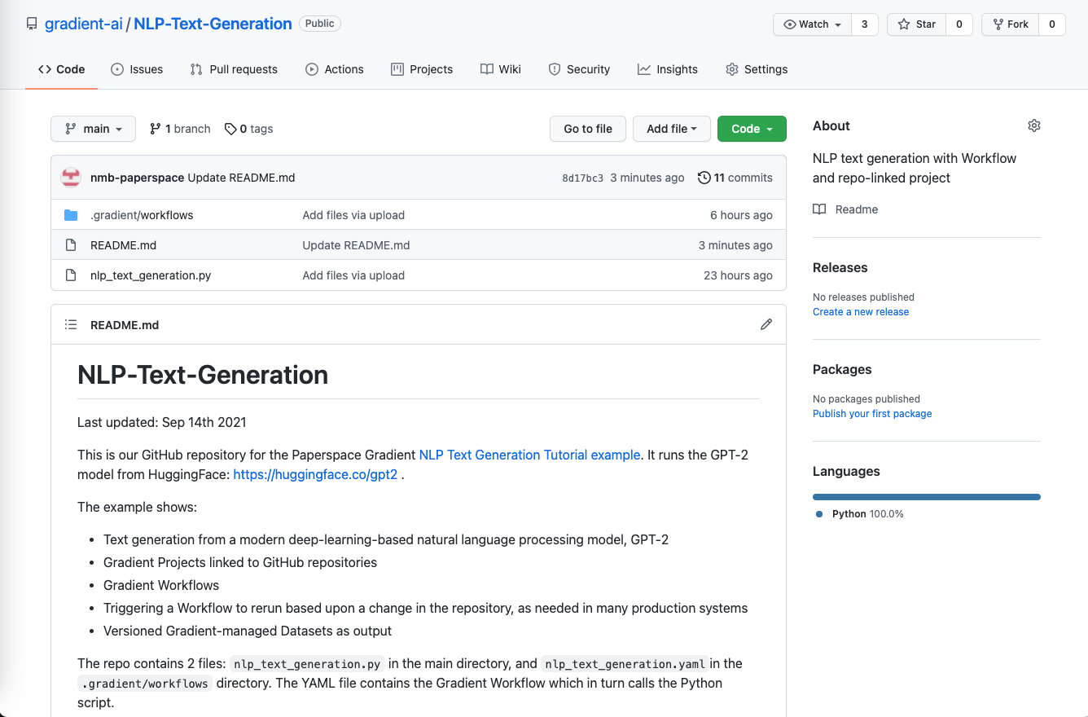Click the repository icon beside gradient-ai
Screen dimensions: 1088x717
(x=32, y=24)
